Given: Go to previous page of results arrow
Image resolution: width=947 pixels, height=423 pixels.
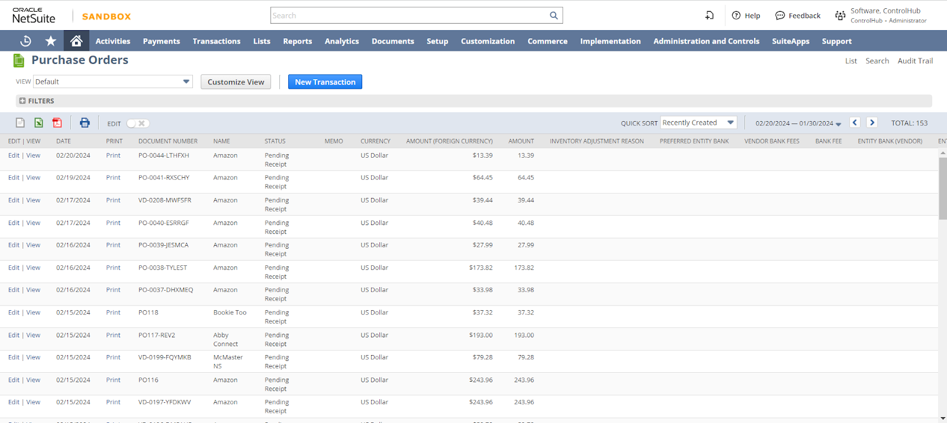Looking at the screenshot, I should point(855,122).
